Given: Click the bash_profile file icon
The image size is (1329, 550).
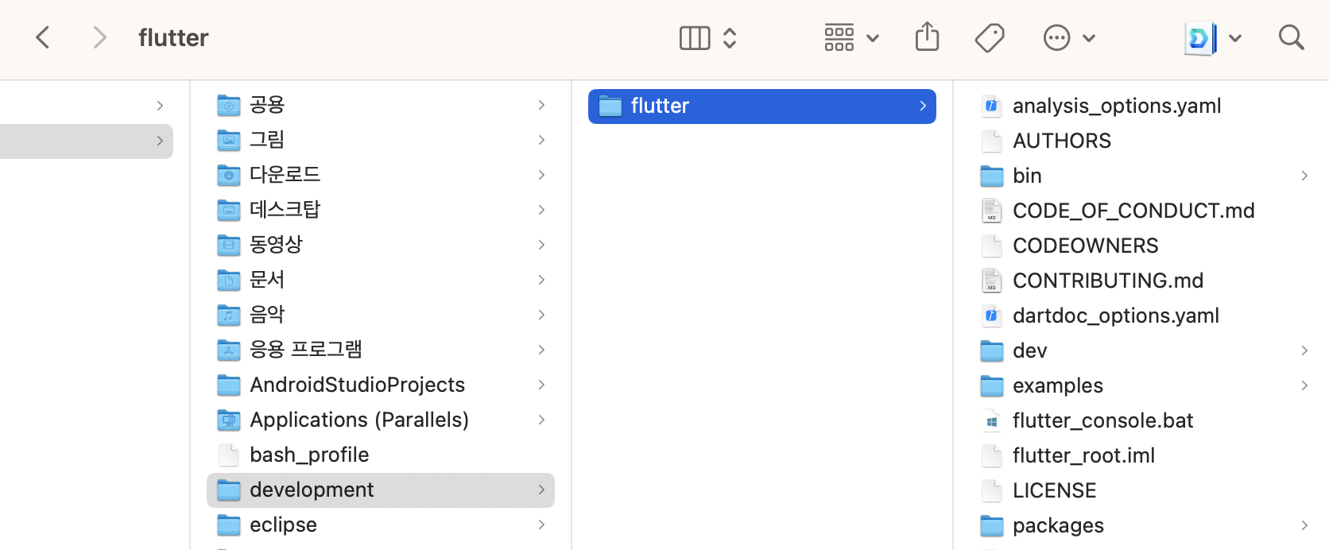Looking at the screenshot, I should click(x=229, y=455).
